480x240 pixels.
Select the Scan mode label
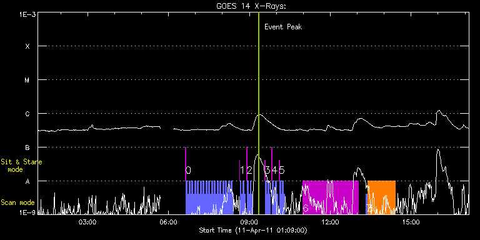pyautogui.click(x=17, y=202)
